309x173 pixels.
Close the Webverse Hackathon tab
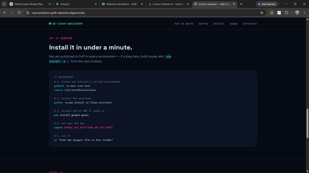[142, 4]
